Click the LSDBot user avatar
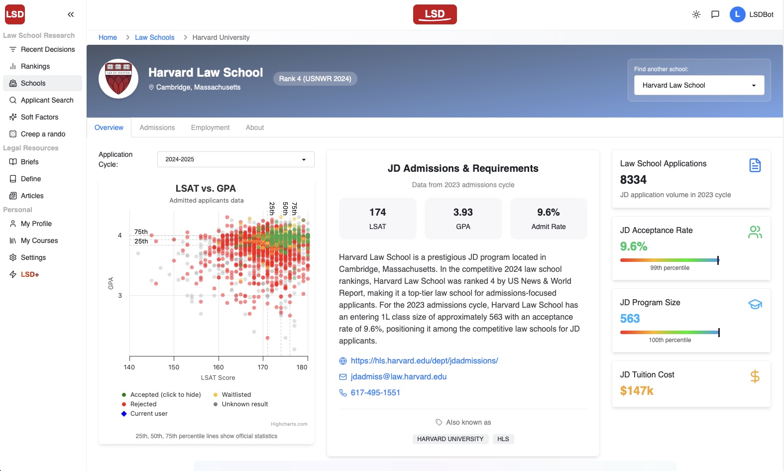 [737, 14]
